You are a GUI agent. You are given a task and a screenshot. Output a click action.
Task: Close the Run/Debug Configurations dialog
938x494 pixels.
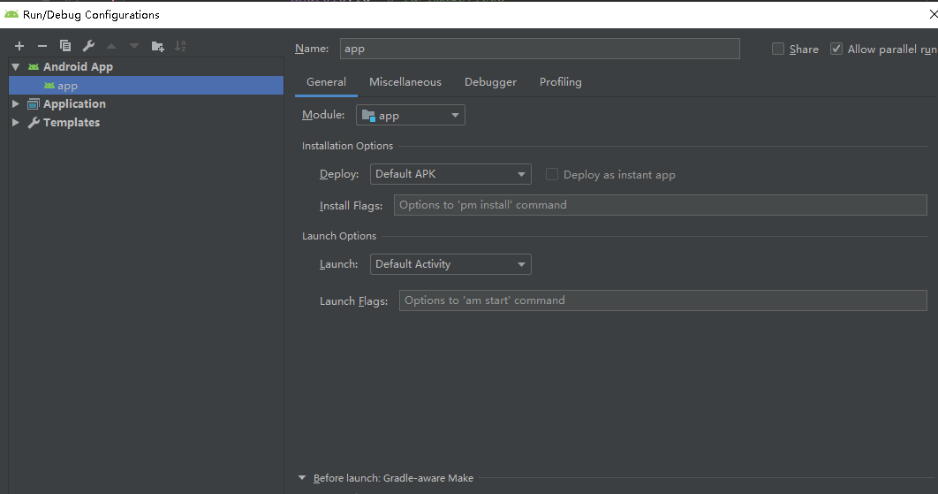tap(933, 14)
